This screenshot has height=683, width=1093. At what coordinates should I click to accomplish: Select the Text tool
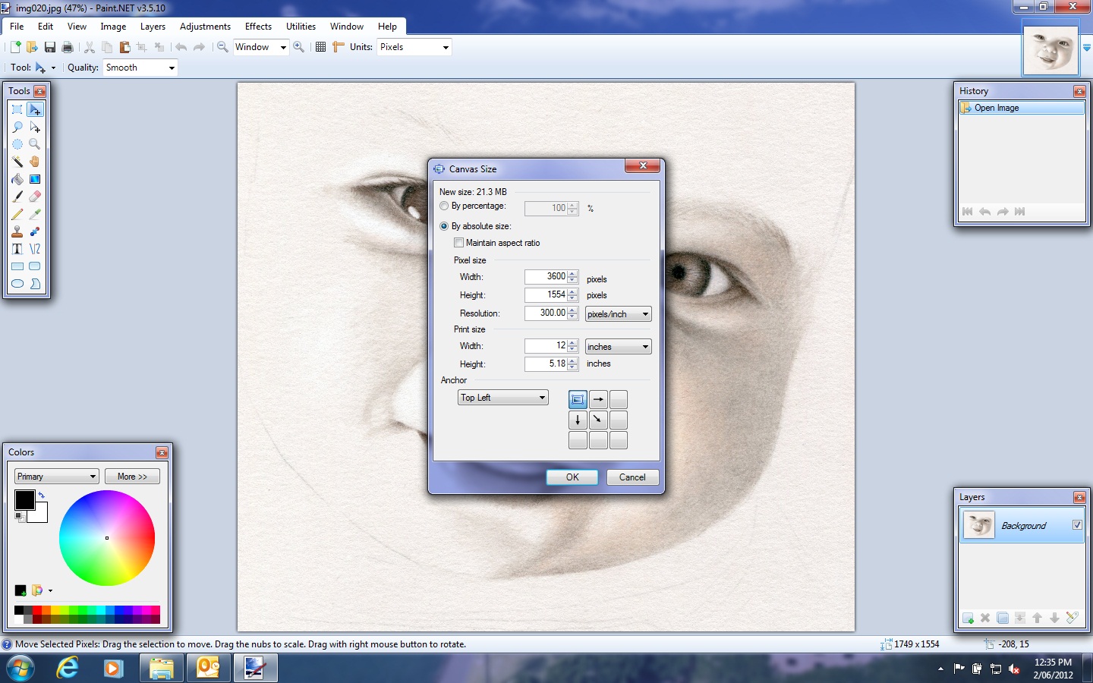point(17,249)
